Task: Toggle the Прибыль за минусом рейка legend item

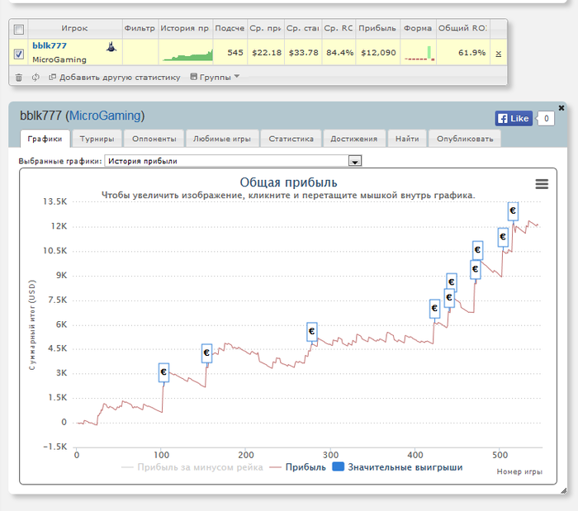Action: pyautogui.click(x=192, y=467)
